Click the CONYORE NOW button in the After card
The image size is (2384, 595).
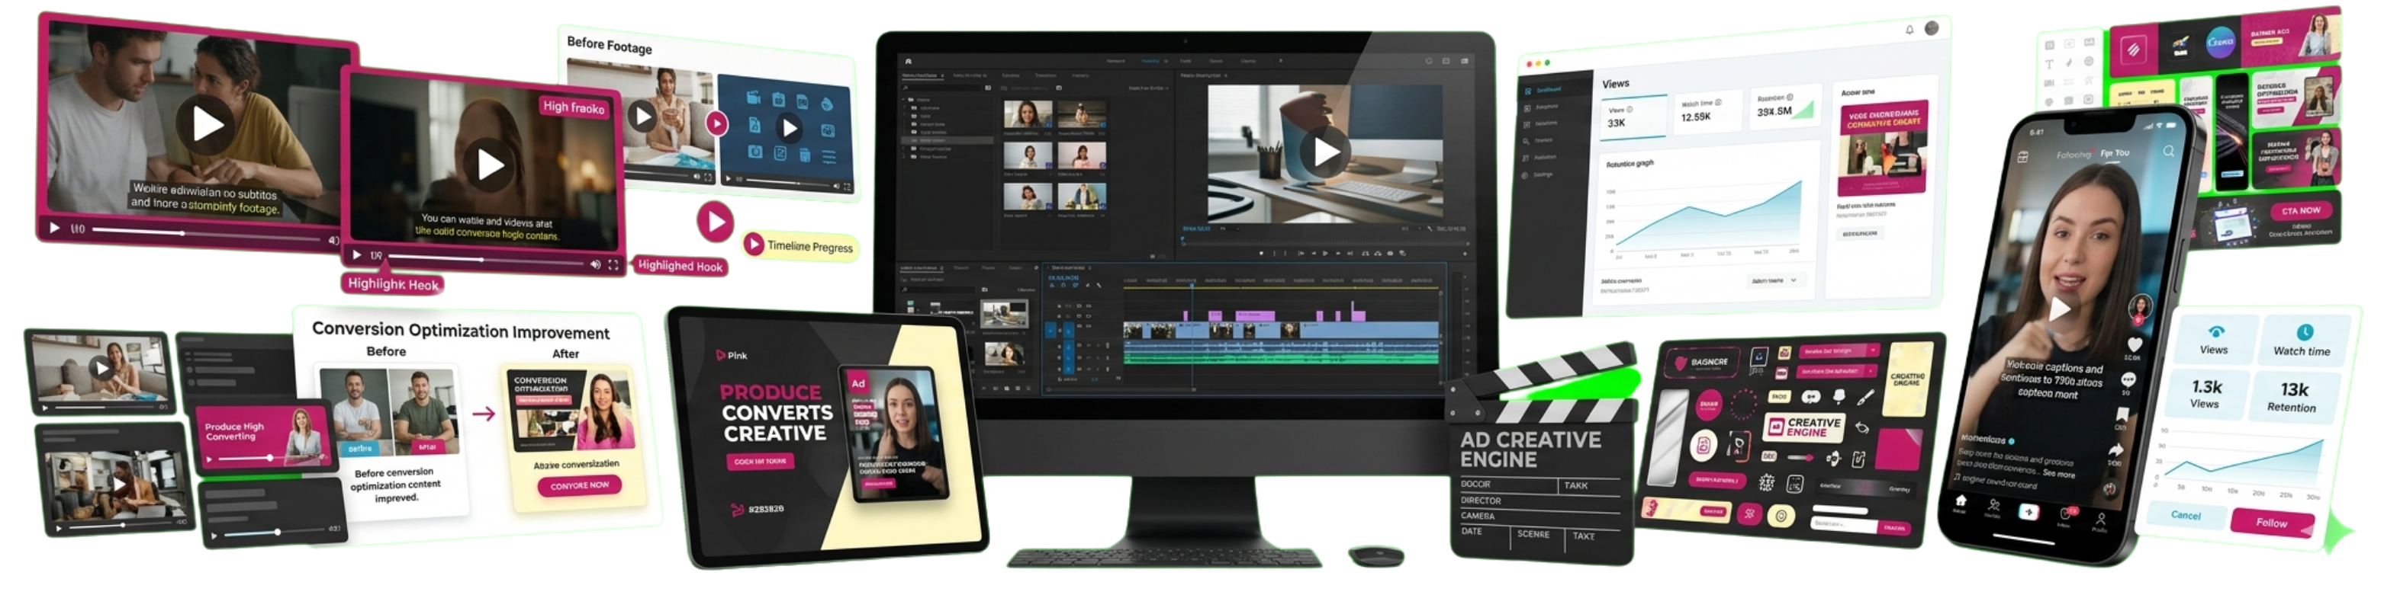(x=579, y=485)
